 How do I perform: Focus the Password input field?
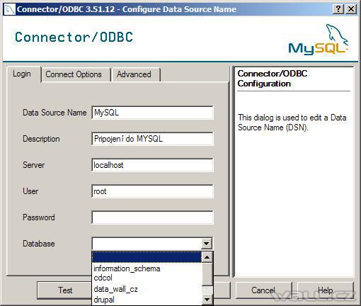pos(152,217)
